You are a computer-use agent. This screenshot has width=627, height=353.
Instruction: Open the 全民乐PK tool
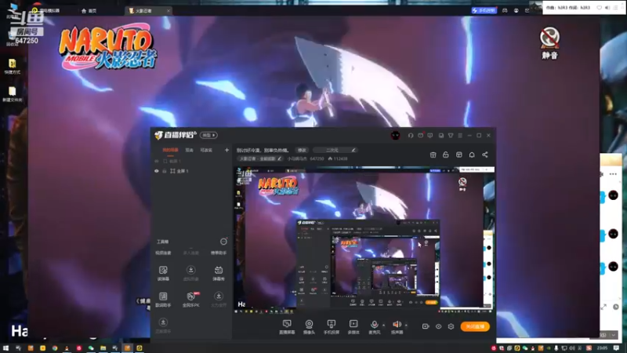(190, 299)
